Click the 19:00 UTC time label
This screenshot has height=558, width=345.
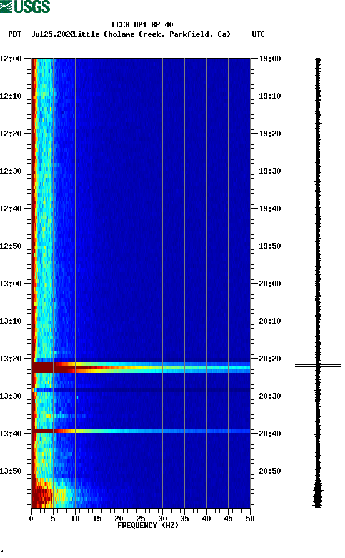(x=269, y=58)
